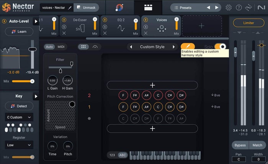Screen dimensions: 268x164
Task: Lower voice 1 by an octave
Action: [x=216, y=107]
